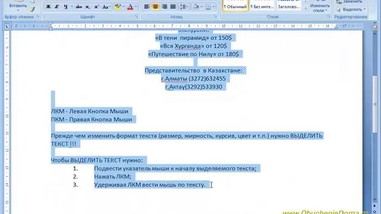Click 'ПКМ - Правая Кнопка Мыши' line

point(91,119)
